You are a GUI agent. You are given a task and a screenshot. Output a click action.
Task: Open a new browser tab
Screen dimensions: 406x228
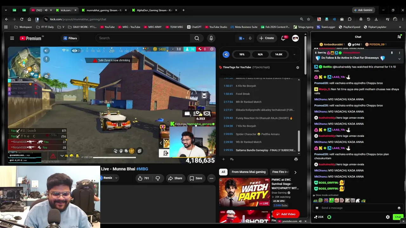tap(183, 10)
